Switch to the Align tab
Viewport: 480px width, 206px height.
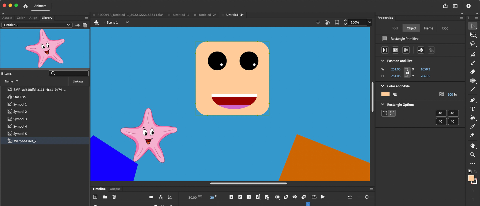33,18
